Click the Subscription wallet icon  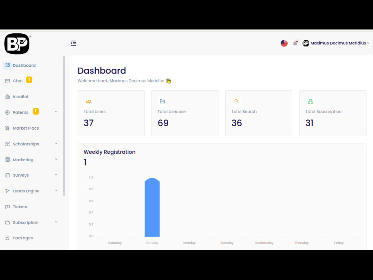click(x=7, y=223)
